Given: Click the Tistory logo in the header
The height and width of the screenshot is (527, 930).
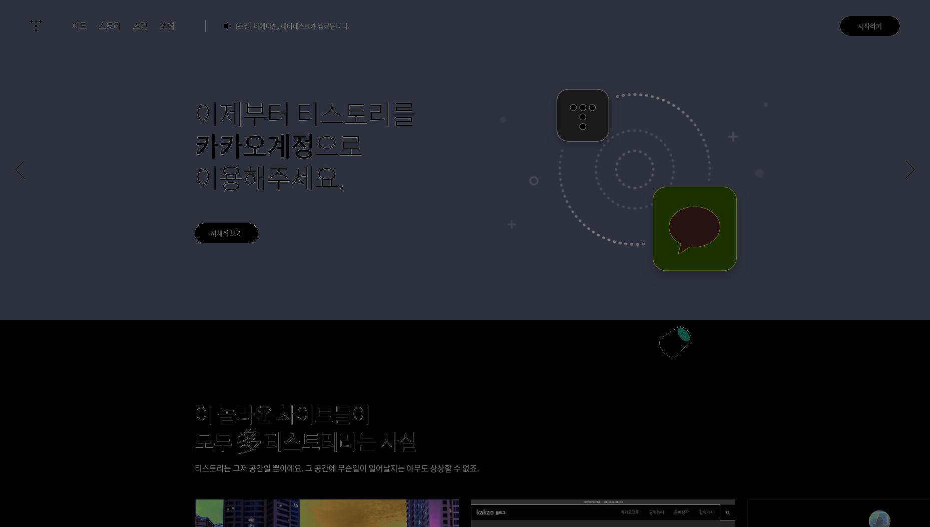Looking at the screenshot, I should (x=36, y=26).
